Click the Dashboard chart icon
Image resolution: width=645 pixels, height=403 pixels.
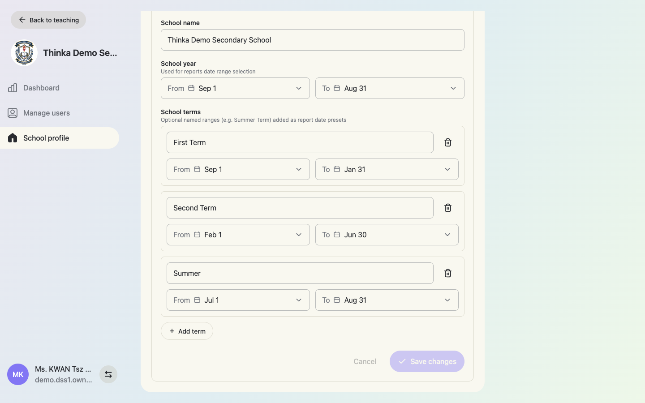[x=13, y=88]
